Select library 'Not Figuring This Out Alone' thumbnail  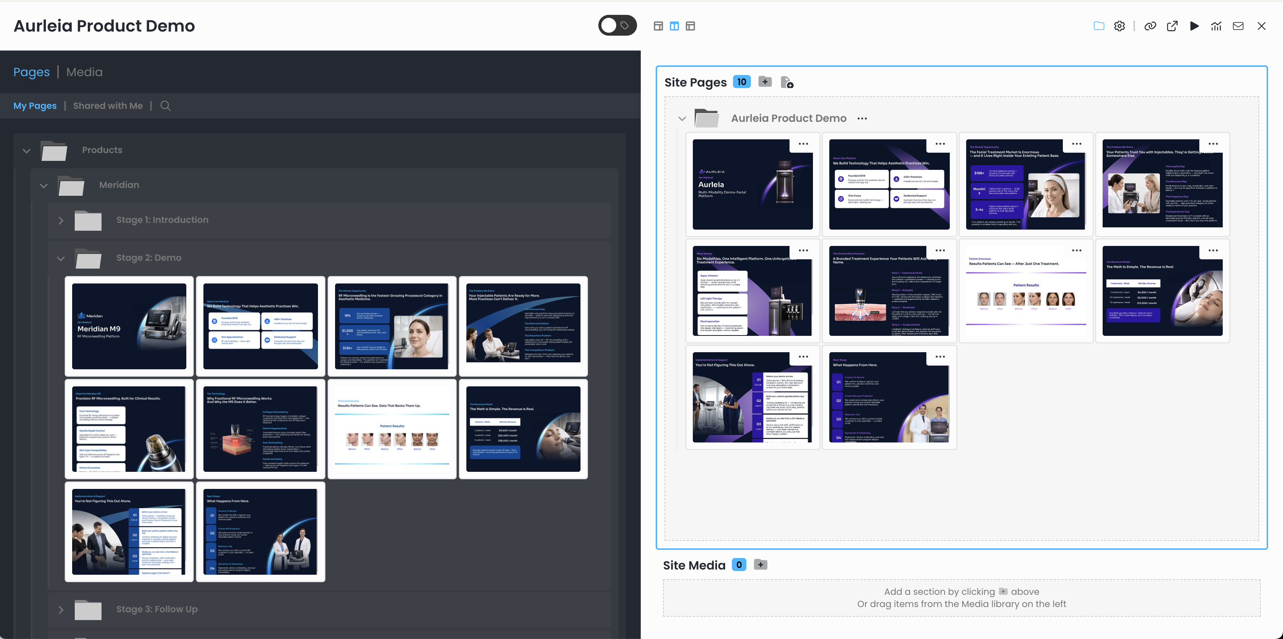[129, 532]
